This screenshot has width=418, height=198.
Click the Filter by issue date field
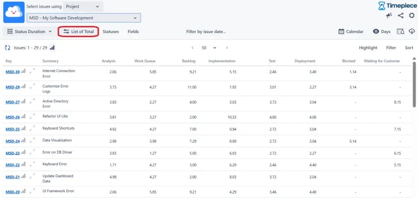pos(206,32)
